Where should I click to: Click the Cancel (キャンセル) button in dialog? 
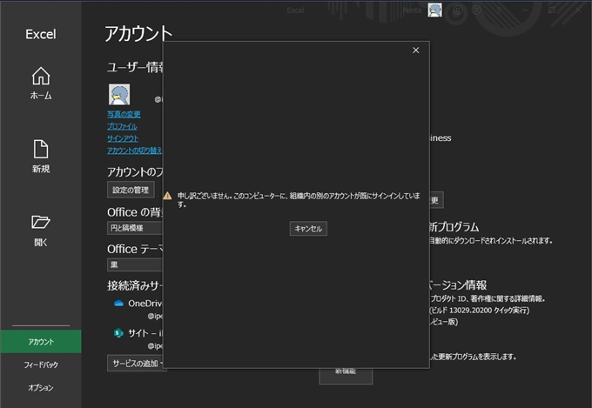(308, 228)
